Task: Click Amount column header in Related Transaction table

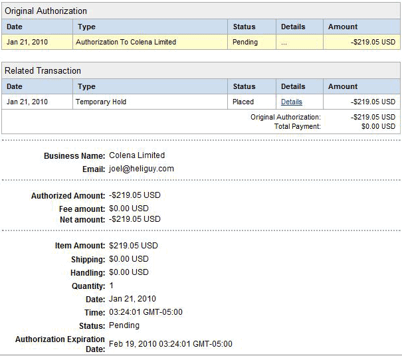Action: coord(343,87)
